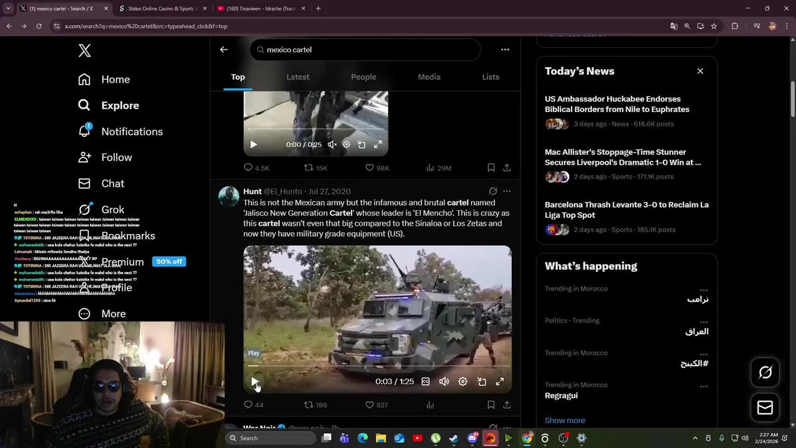Screen dimensions: 796x448
Task: Open the floating Grok button
Action: click(x=765, y=373)
